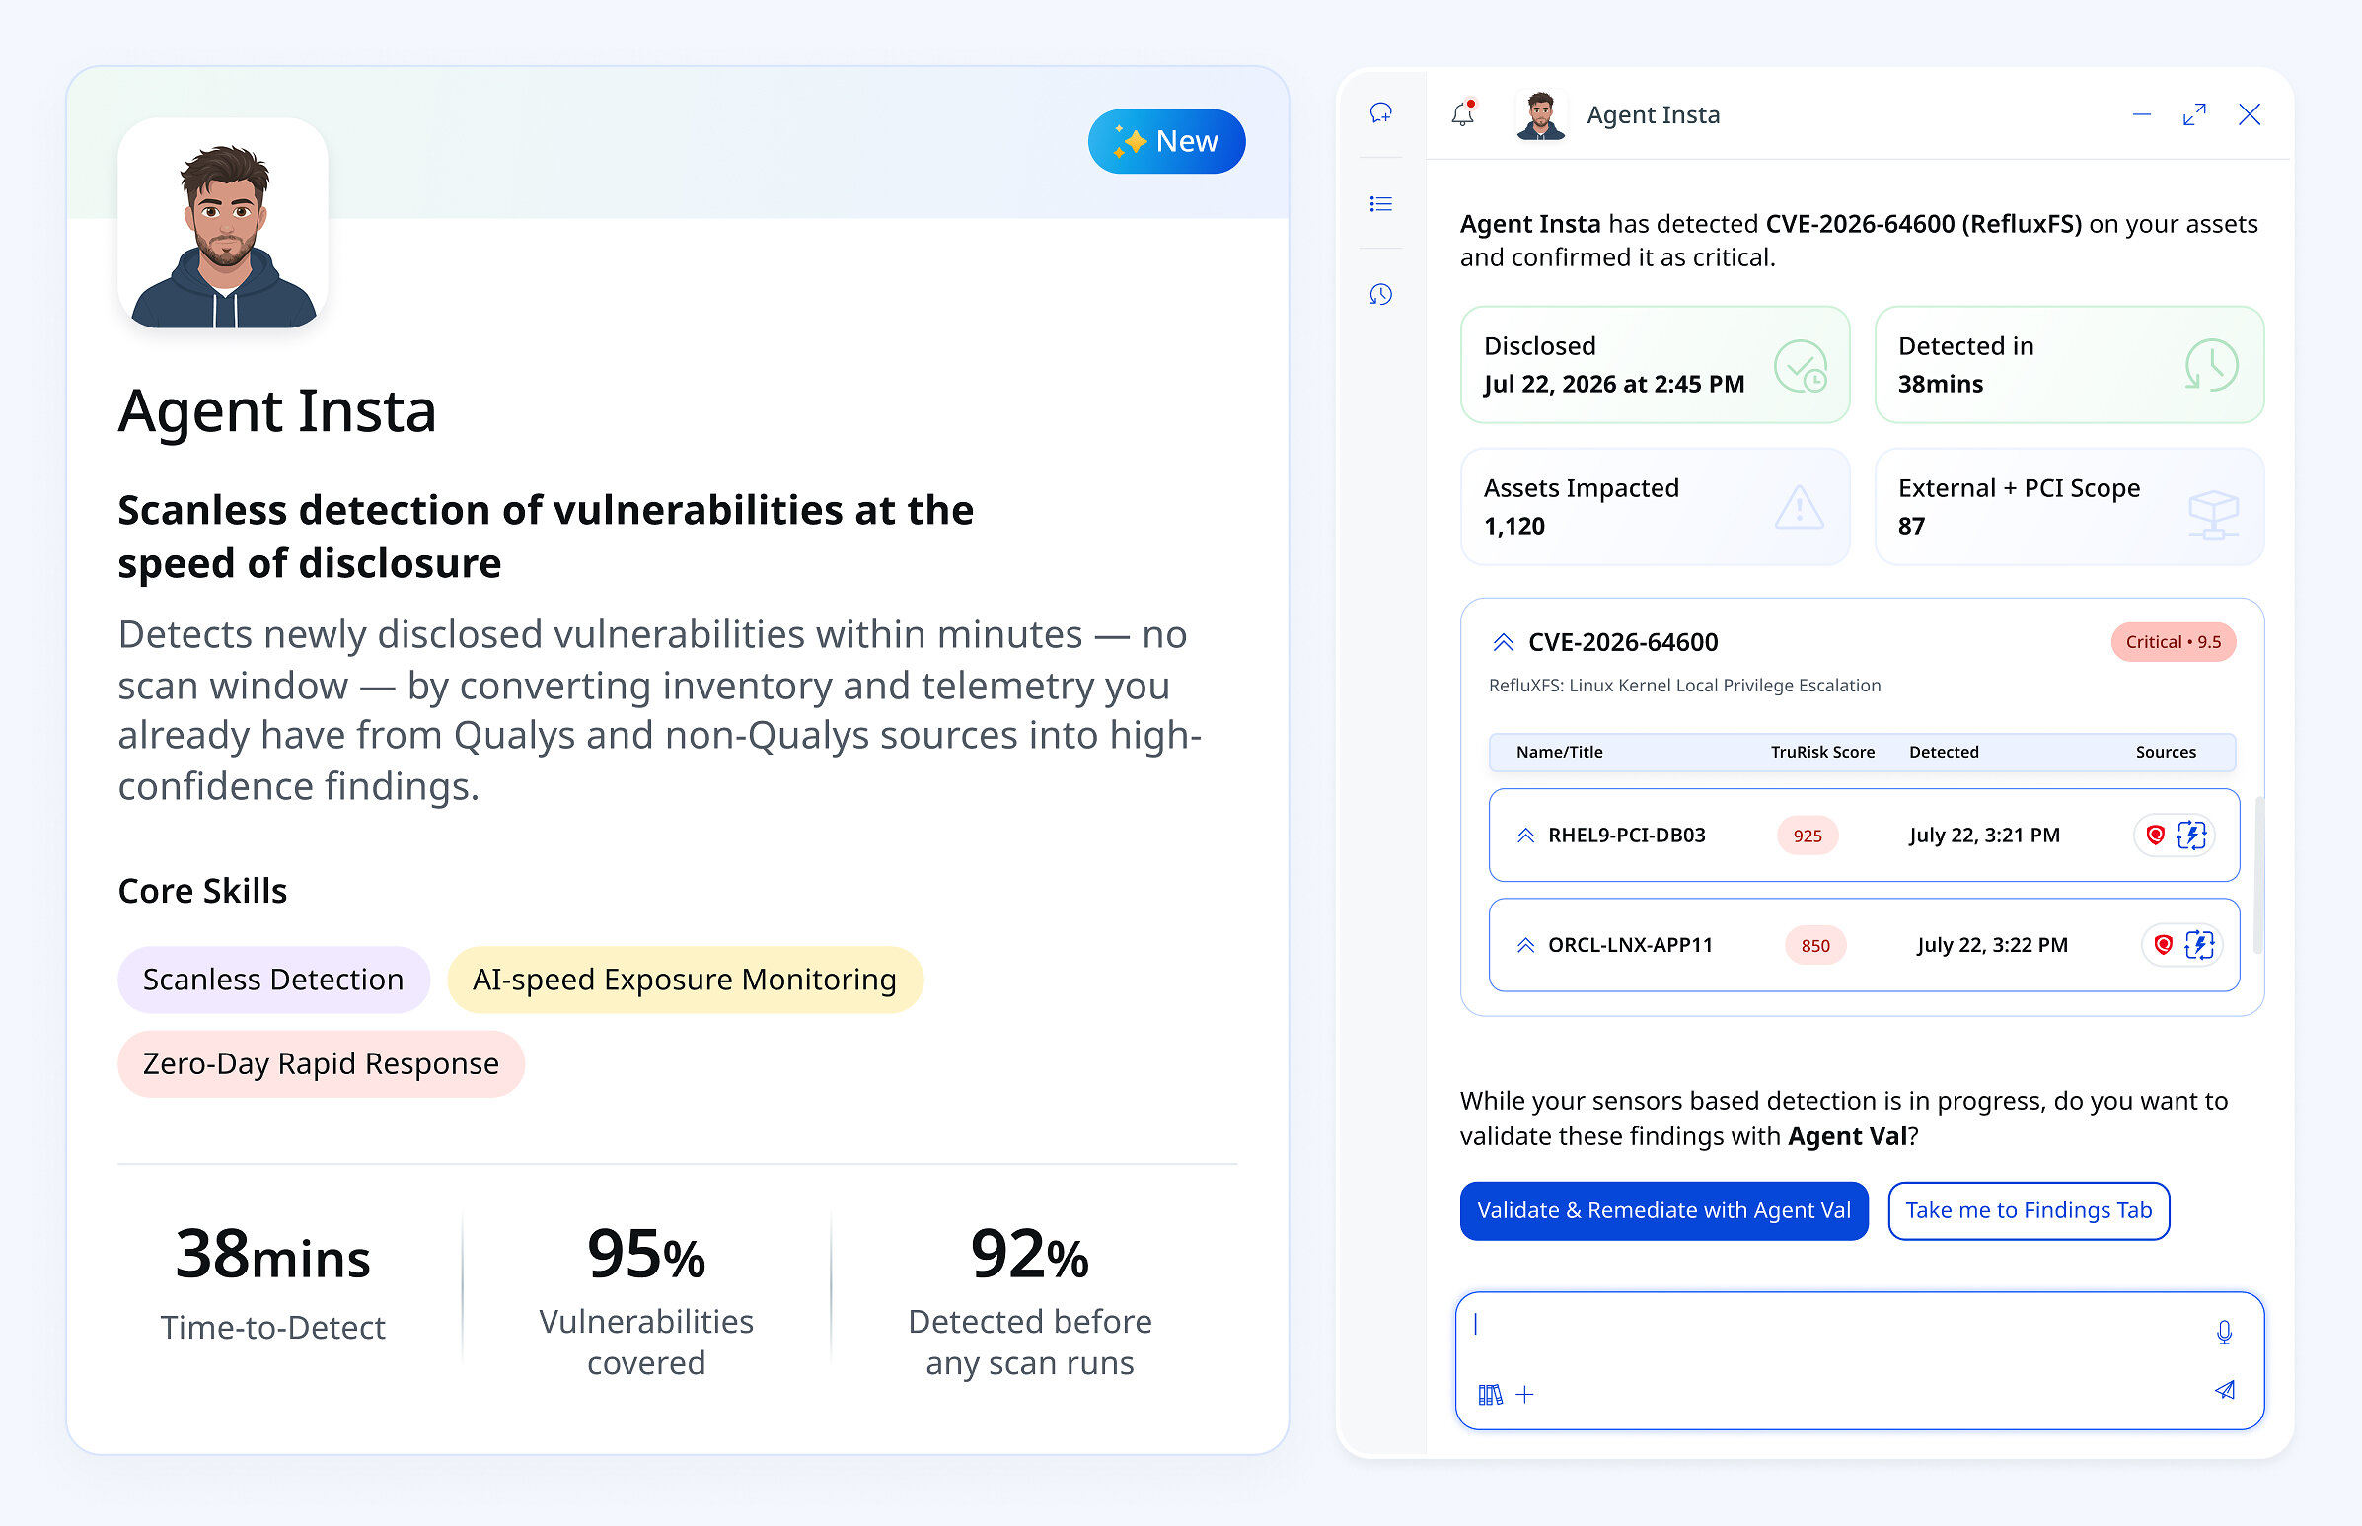
Task: Click the Assets Impacted 1,120 value
Action: (1514, 526)
